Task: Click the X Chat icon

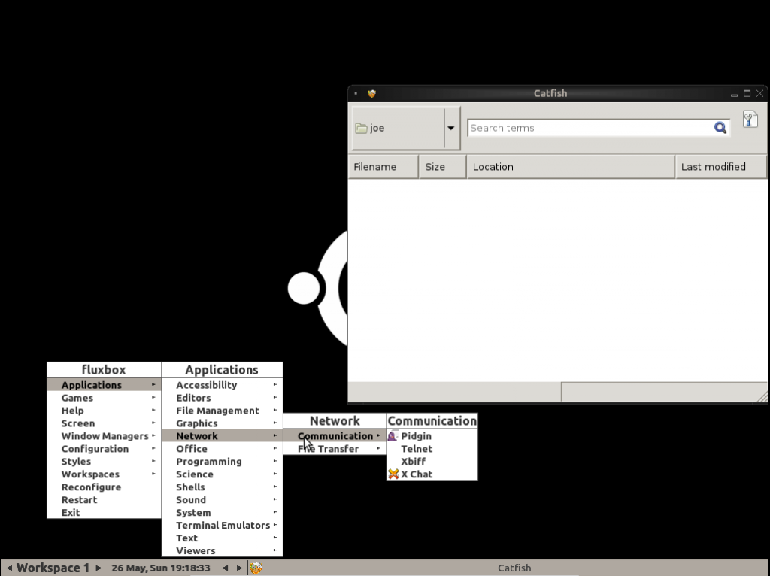Action: coord(393,474)
